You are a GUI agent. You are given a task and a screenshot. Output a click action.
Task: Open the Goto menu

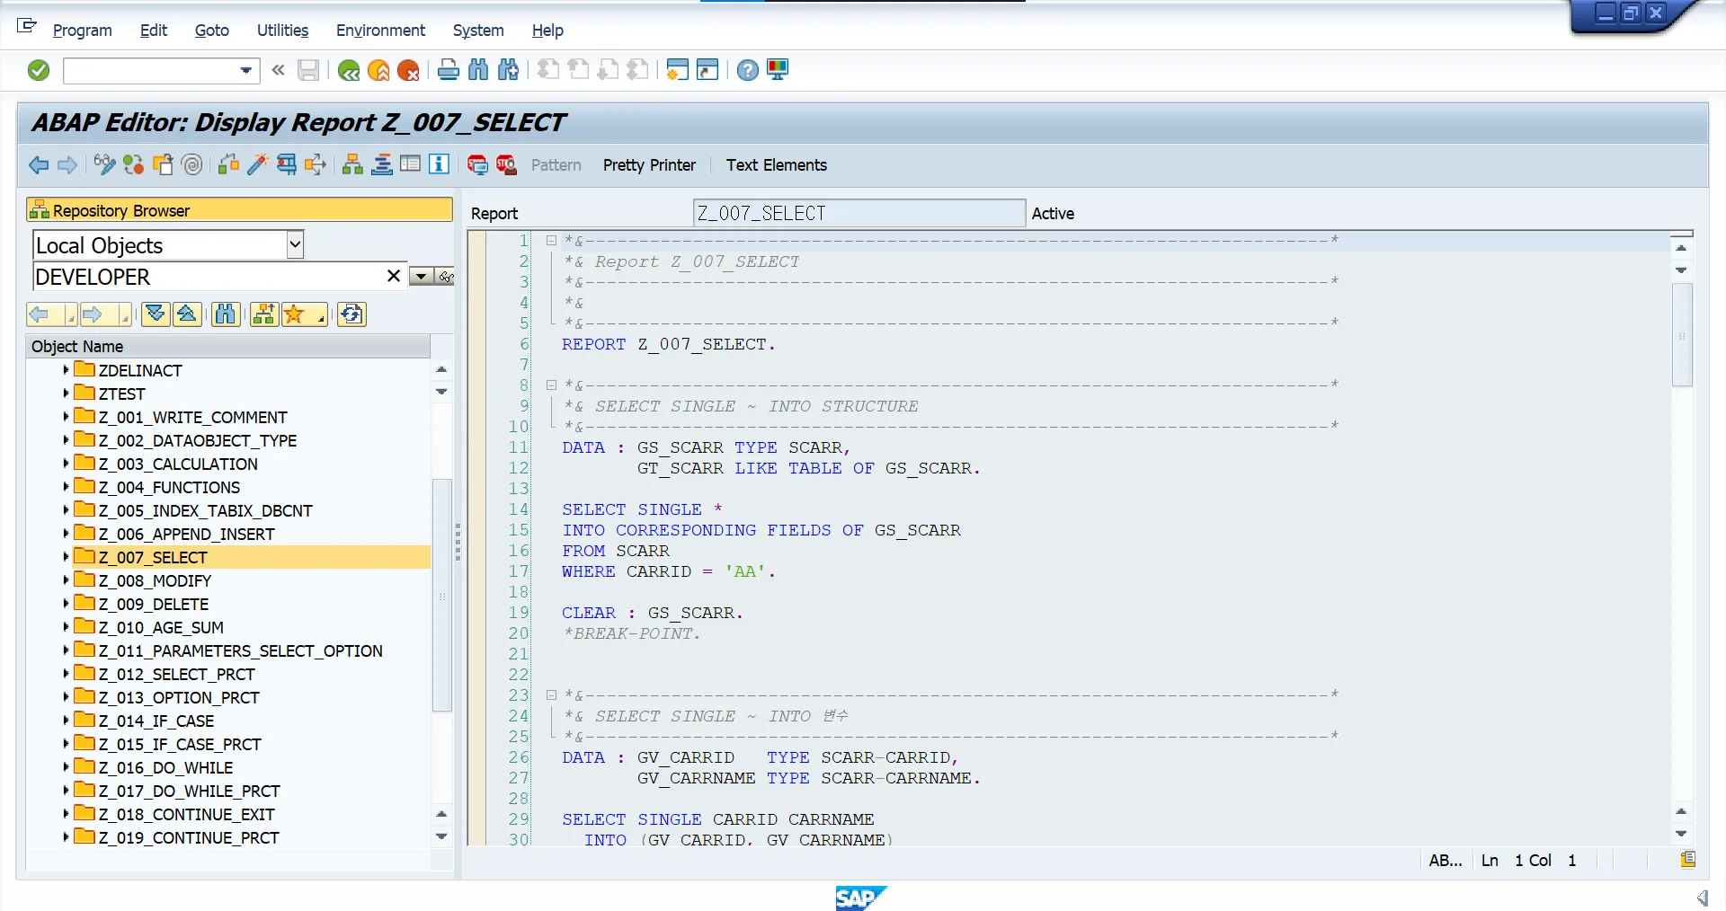click(x=211, y=31)
